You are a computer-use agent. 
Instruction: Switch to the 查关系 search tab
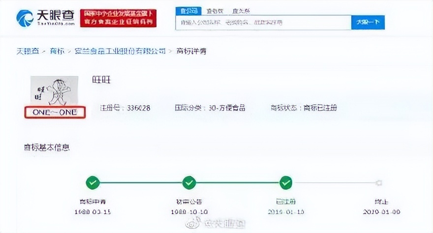click(241, 11)
